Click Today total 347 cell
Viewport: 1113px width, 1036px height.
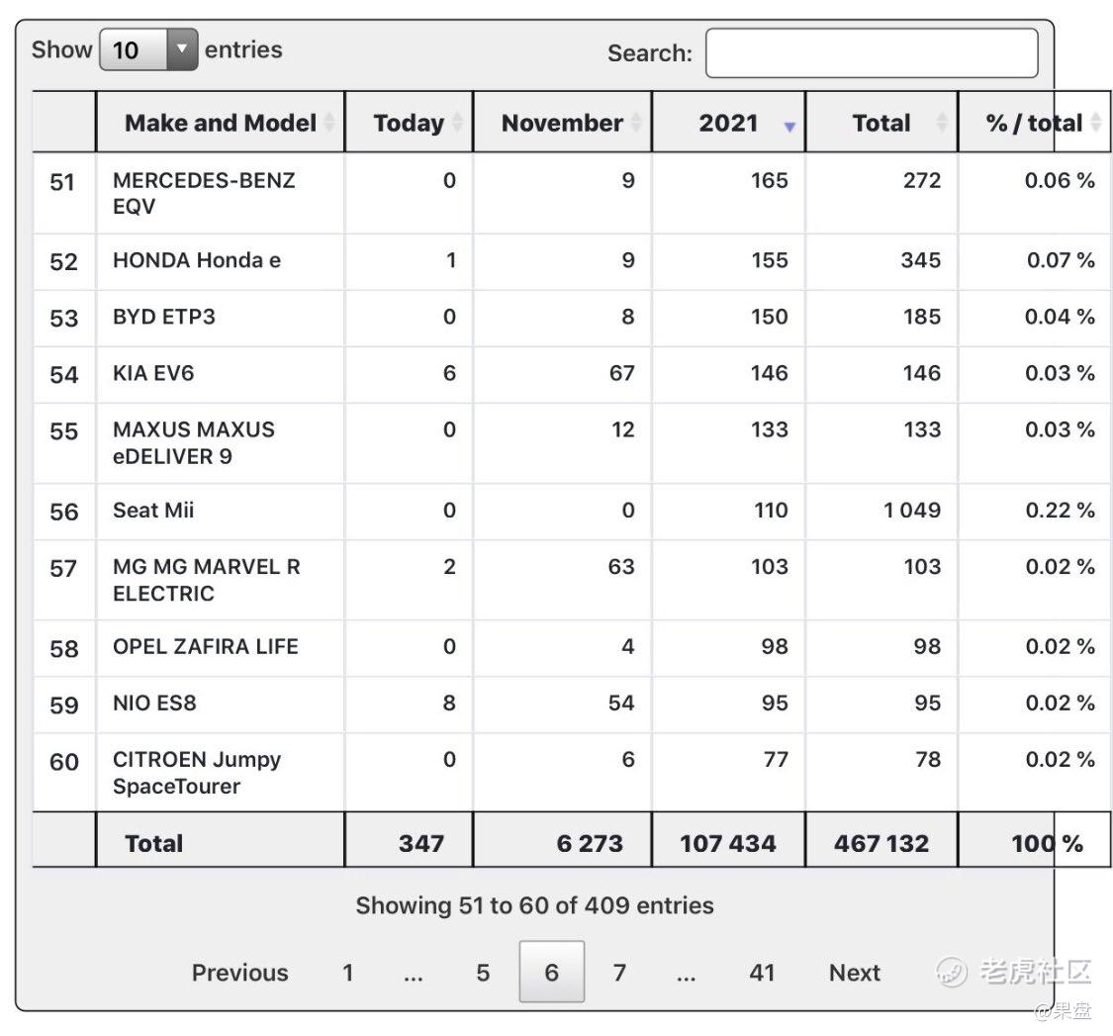click(x=409, y=843)
